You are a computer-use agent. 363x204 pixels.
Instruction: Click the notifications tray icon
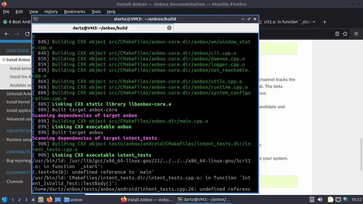(346, 199)
